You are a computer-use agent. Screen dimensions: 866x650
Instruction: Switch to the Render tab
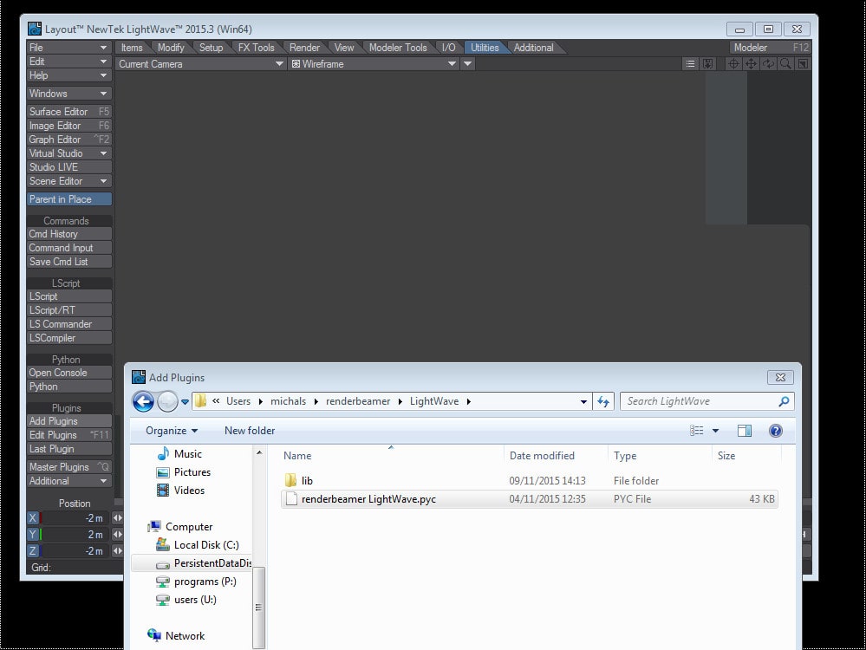[x=304, y=48]
